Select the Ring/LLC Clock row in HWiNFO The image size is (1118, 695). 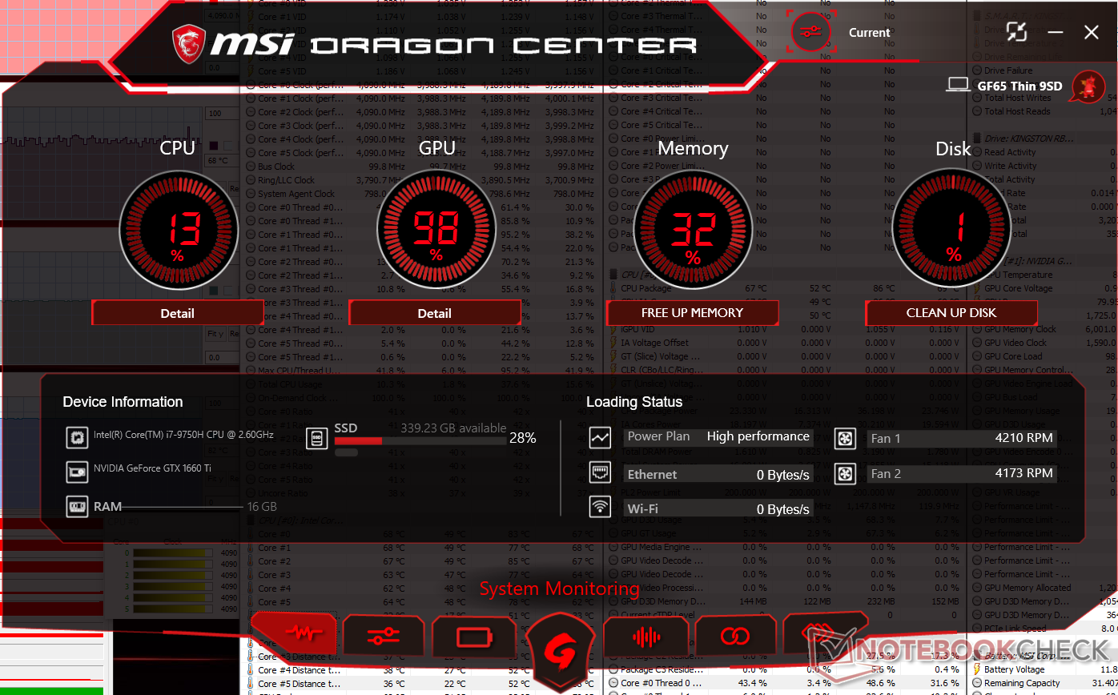[x=423, y=180]
